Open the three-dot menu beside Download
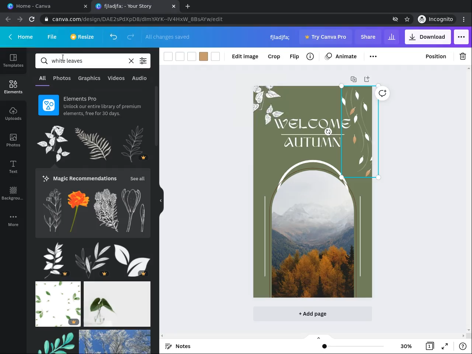This screenshot has height=354, width=472. pos(461,37)
